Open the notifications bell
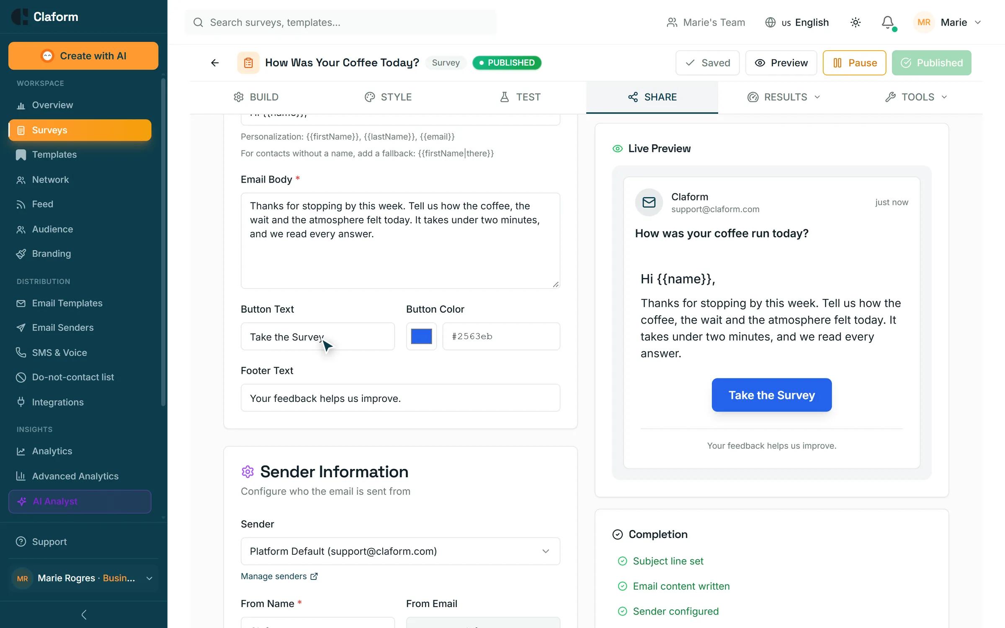Viewport: 1005px width, 628px height. [887, 22]
